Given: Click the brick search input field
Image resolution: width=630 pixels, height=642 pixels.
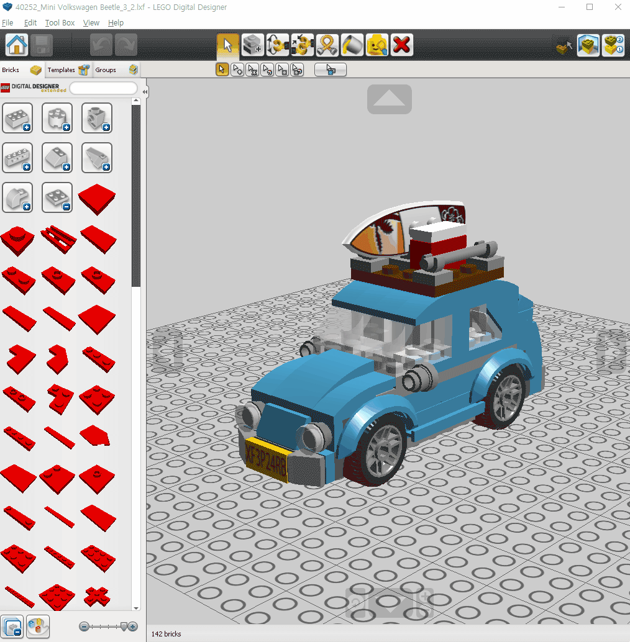Looking at the screenshot, I should pyautogui.click(x=103, y=88).
